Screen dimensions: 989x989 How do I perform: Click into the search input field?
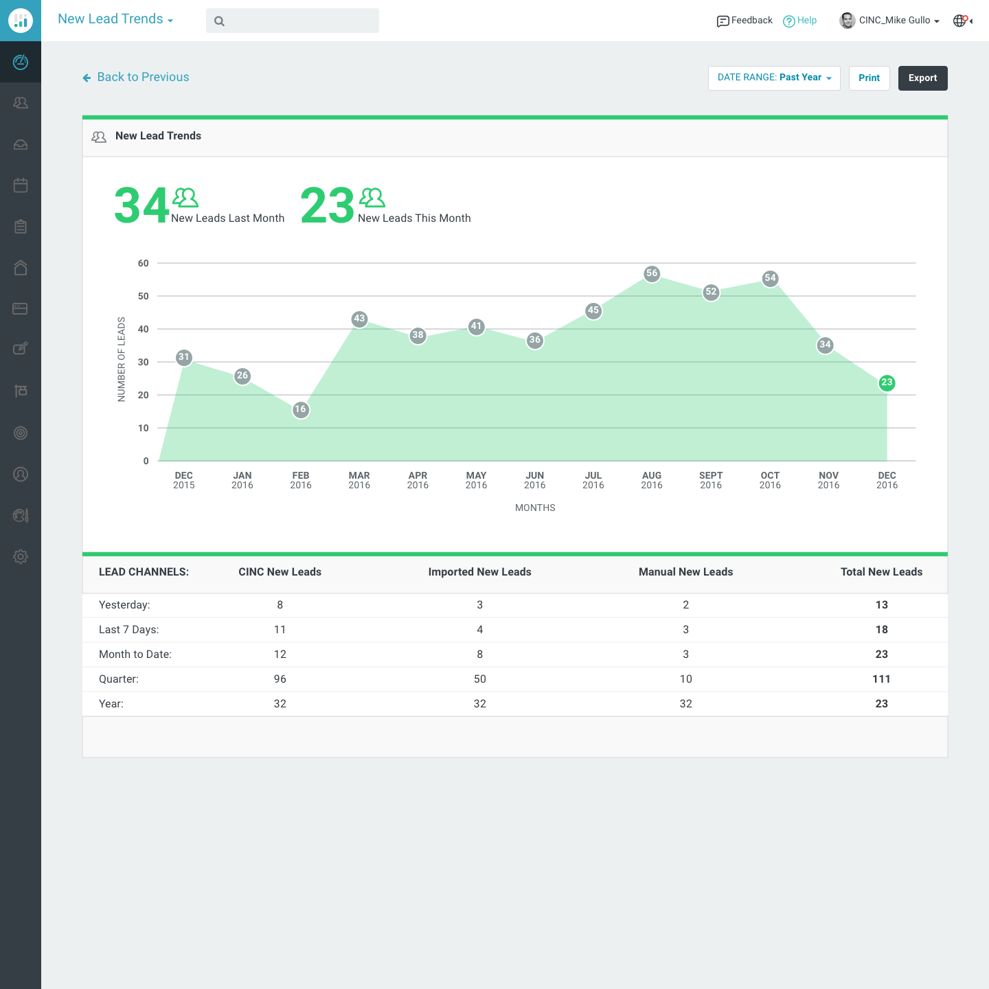point(293,21)
